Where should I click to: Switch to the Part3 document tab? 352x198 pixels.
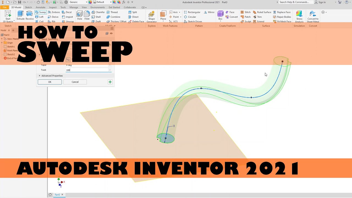tap(57, 195)
